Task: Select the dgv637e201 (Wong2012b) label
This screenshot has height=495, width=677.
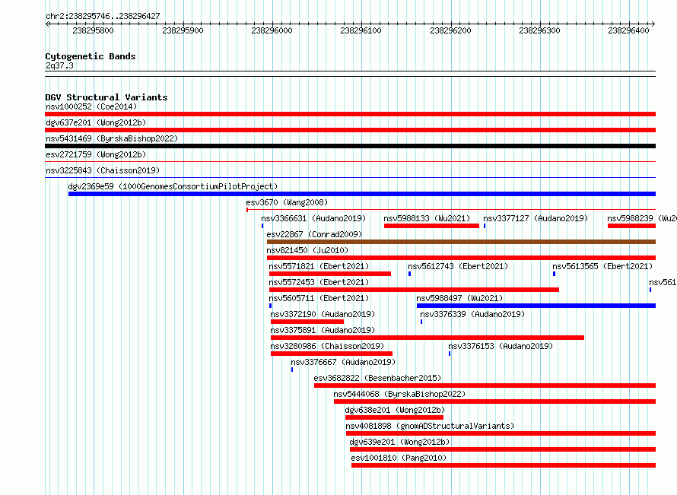Action: pyautogui.click(x=96, y=122)
